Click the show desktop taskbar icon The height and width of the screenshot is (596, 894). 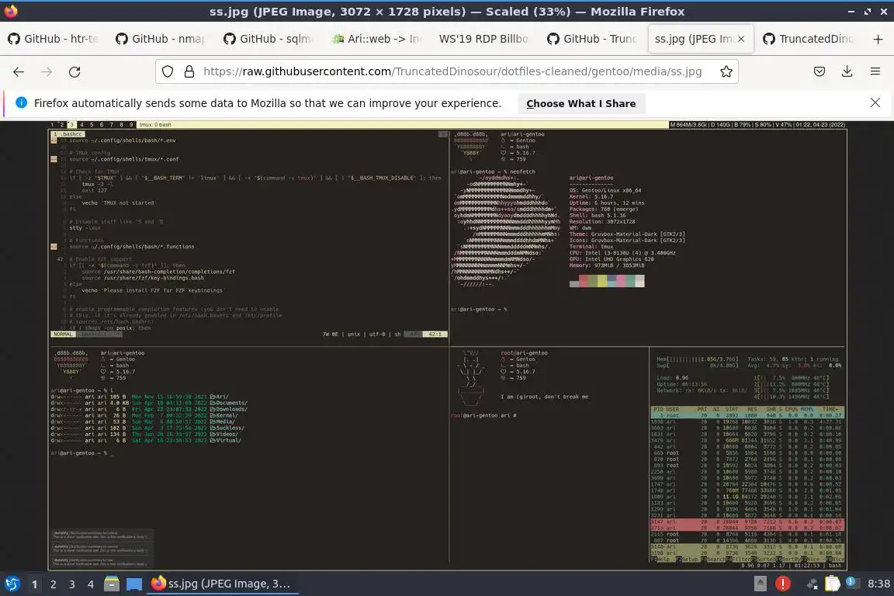tap(134, 584)
